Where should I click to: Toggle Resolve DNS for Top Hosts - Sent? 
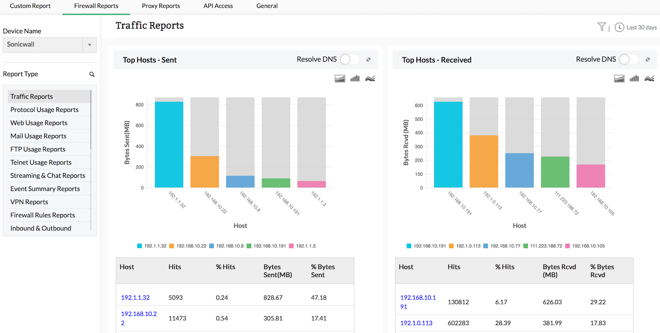[350, 59]
